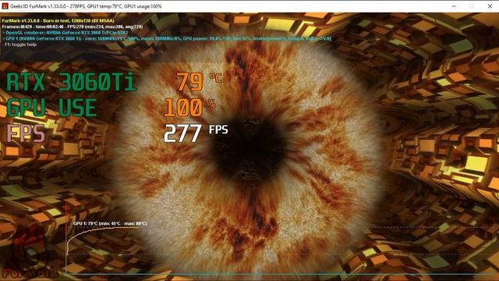Click the 'OpenGL renderer' info line
The image size is (499, 281).
tap(65, 33)
